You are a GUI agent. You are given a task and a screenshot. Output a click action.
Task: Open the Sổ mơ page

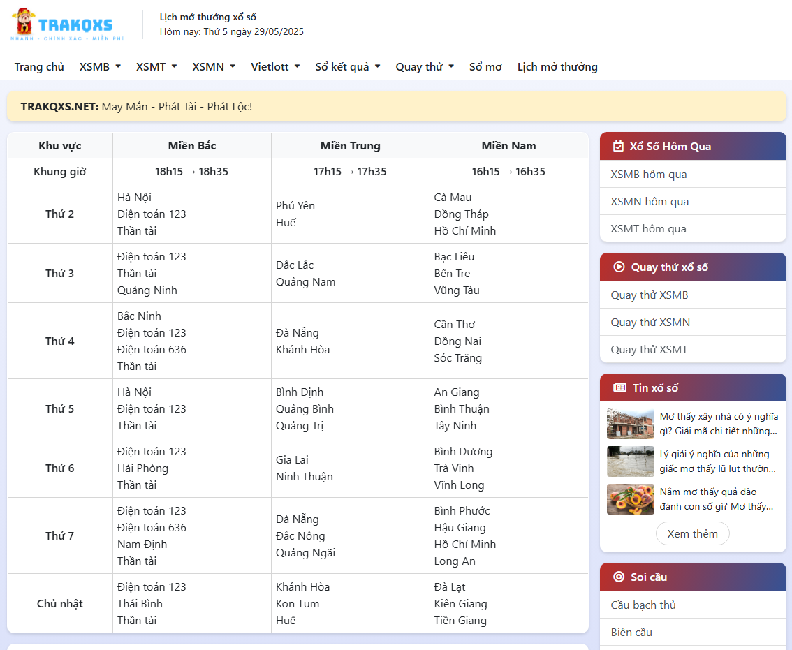pyautogui.click(x=485, y=66)
